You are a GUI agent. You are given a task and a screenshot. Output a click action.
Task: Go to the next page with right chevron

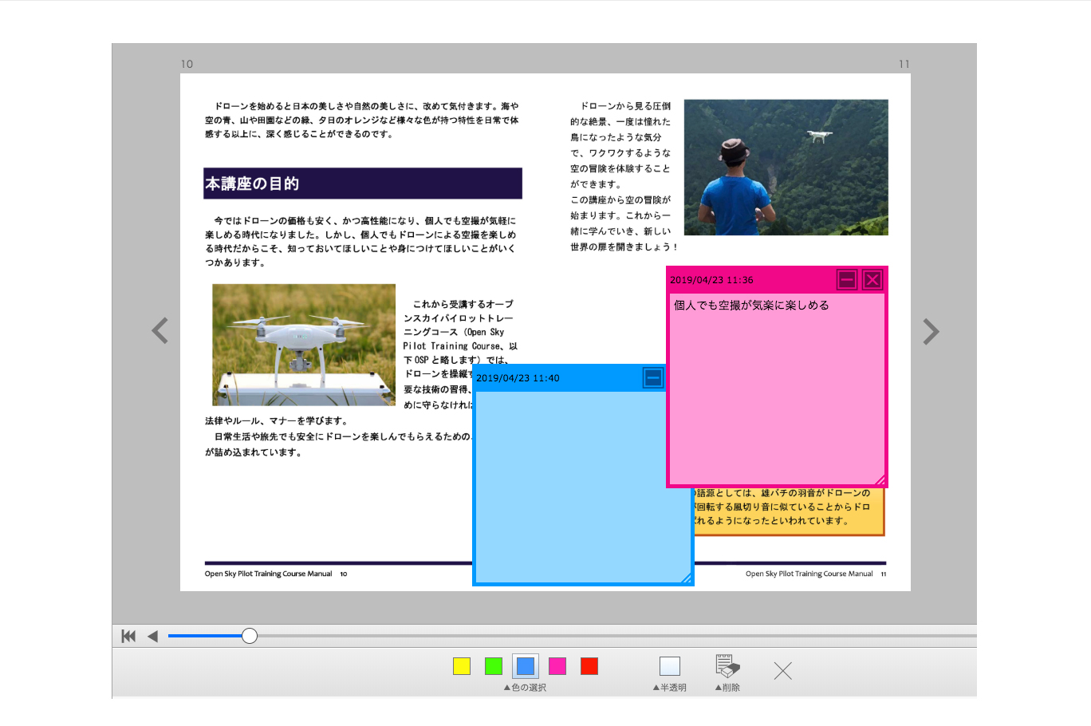pyautogui.click(x=930, y=331)
